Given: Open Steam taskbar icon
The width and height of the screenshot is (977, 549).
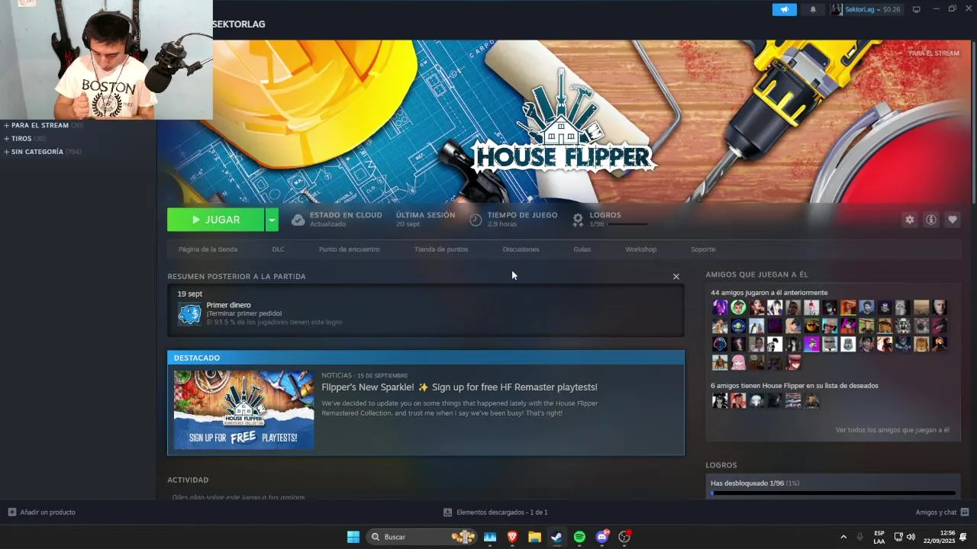Looking at the screenshot, I should [x=556, y=537].
